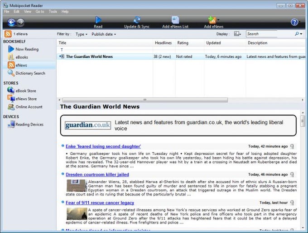Click the eNews Store icon
Screen dimensions: 308x233
tap(11, 98)
